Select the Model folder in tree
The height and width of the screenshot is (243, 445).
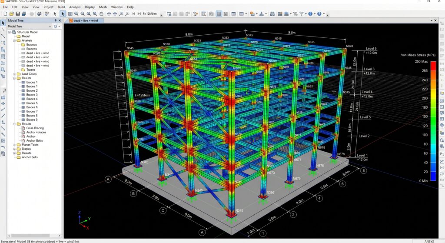tap(26, 37)
